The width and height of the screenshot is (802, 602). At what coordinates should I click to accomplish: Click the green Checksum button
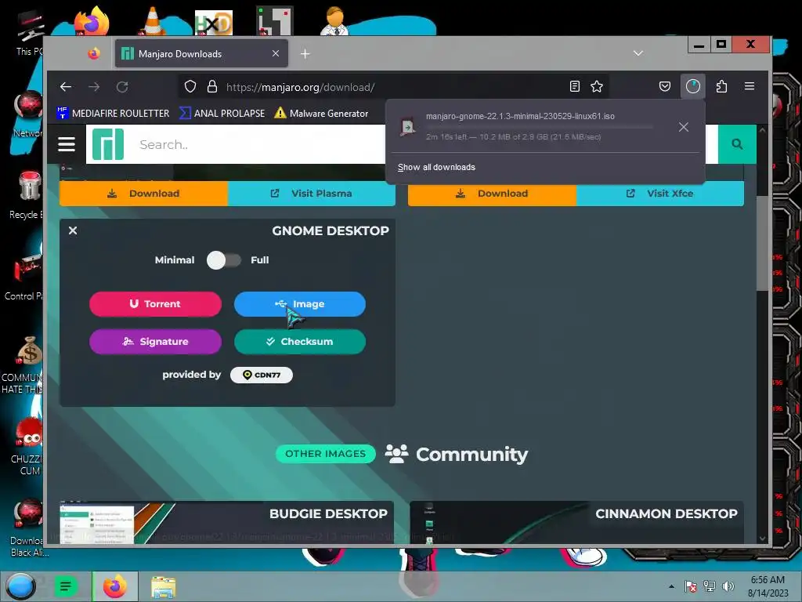pyautogui.click(x=300, y=342)
